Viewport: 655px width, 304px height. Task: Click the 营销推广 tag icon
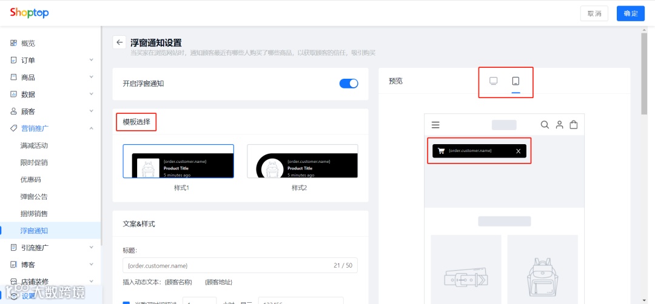point(14,128)
